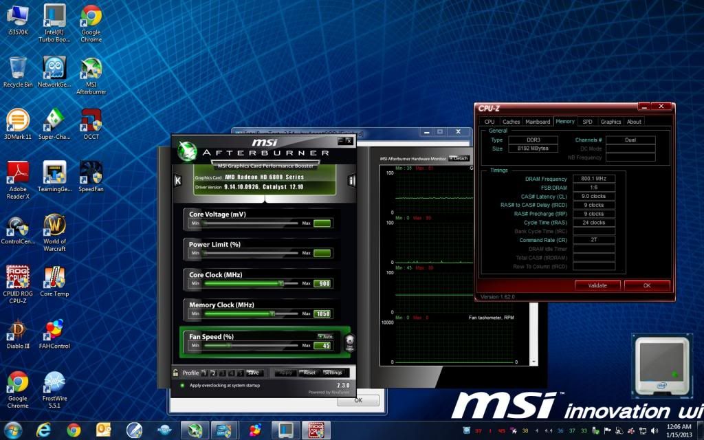Open Afterburner Settings
This screenshot has width=704, height=440.
tap(333, 373)
